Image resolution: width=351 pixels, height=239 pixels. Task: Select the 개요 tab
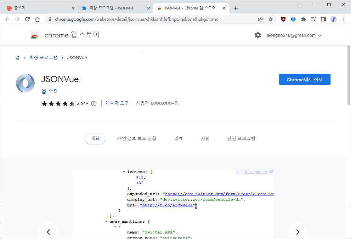tap(95, 139)
